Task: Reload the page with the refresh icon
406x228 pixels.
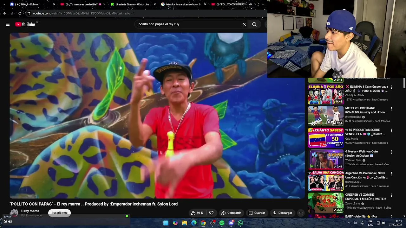Action: [x=20, y=13]
